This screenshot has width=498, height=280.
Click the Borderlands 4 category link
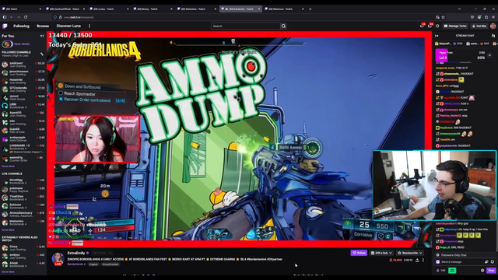(x=76, y=264)
